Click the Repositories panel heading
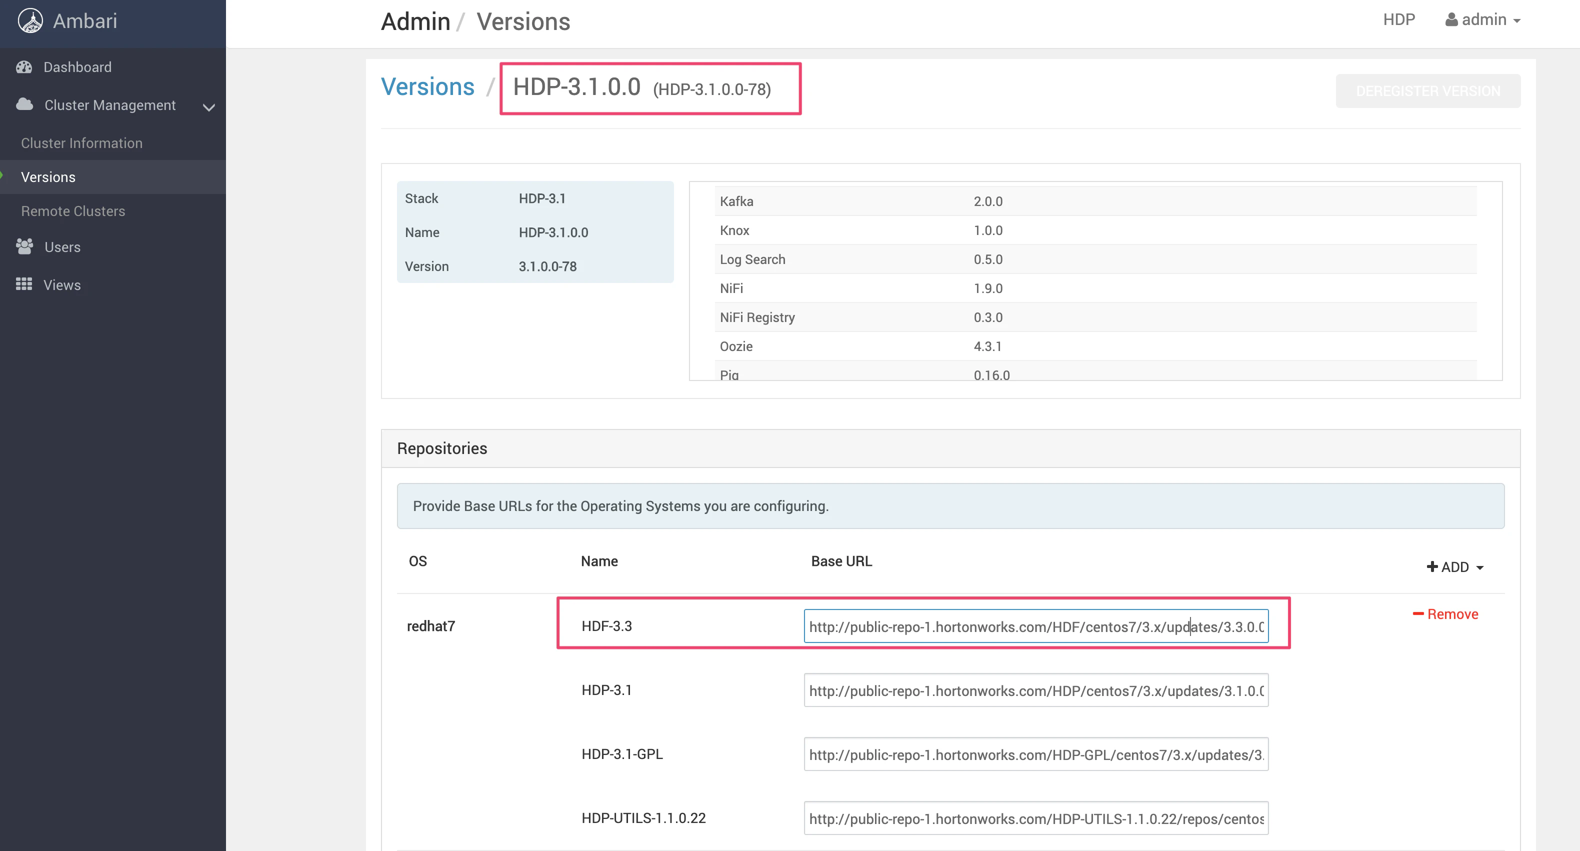The height and width of the screenshot is (851, 1580). point(441,448)
